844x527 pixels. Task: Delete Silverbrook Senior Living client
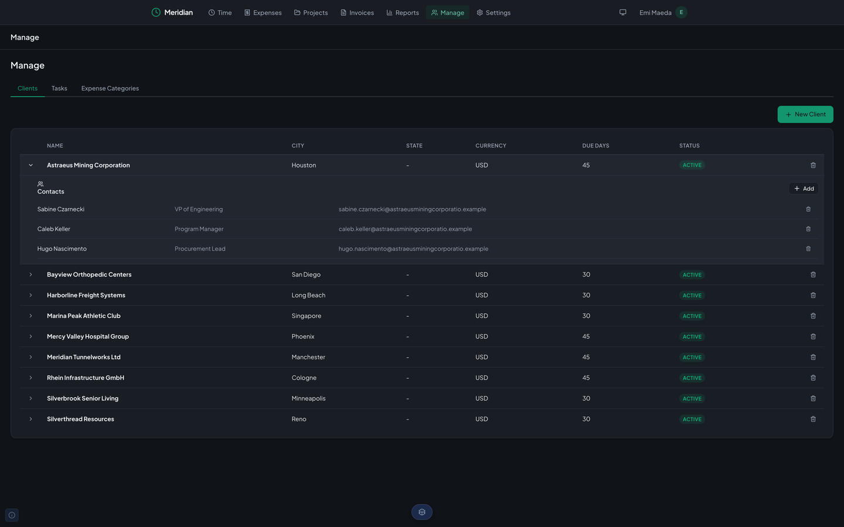point(813,398)
